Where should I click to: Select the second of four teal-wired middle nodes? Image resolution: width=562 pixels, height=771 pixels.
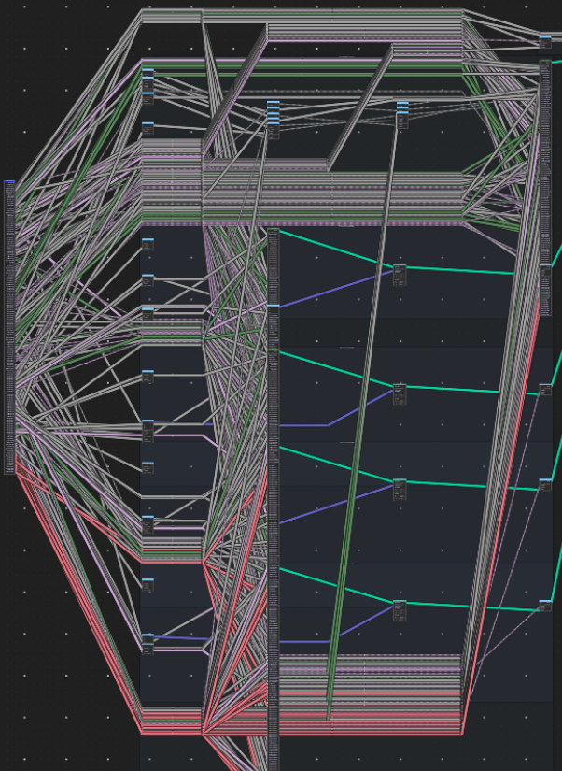tap(400, 394)
